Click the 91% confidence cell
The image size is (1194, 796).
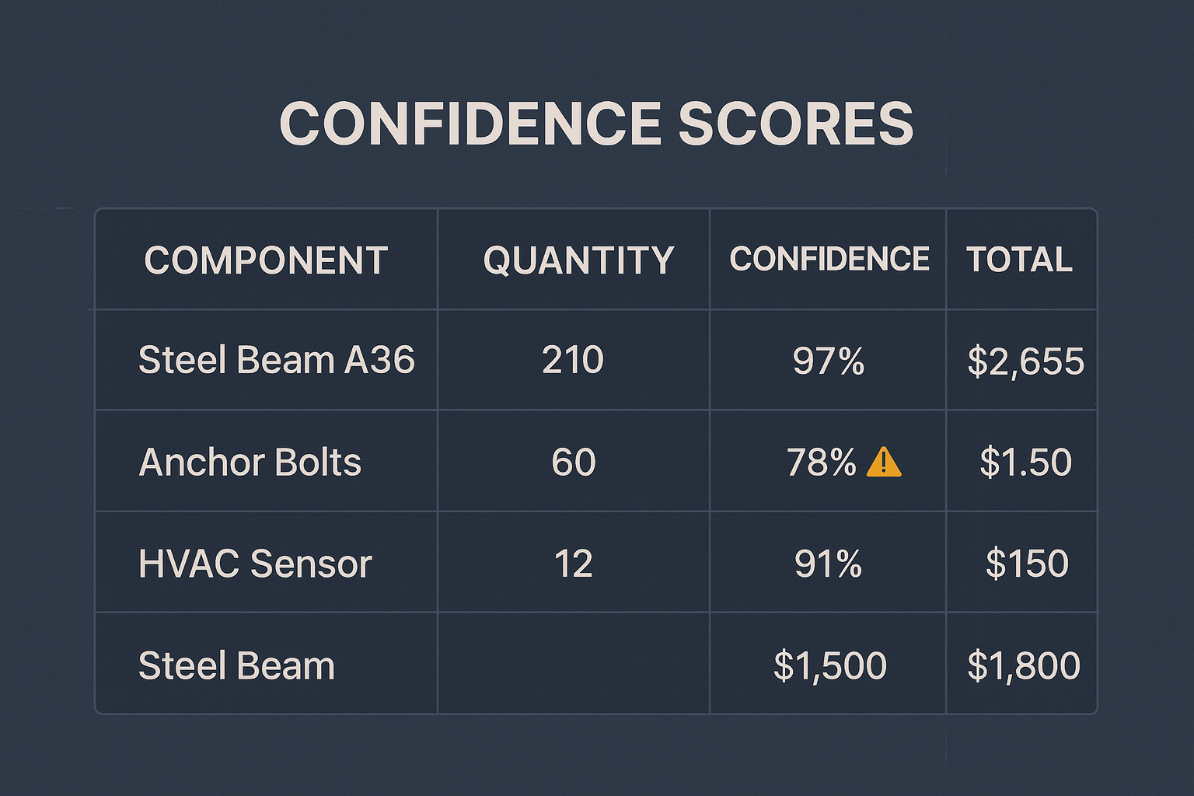pyautogui.click(x=829, y=564)
